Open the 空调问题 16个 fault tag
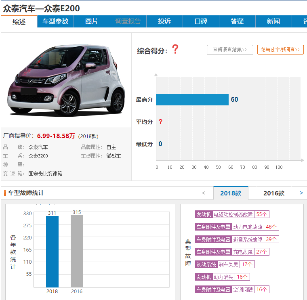Viewport: 307px width, 300px height. tap(232, 290)
